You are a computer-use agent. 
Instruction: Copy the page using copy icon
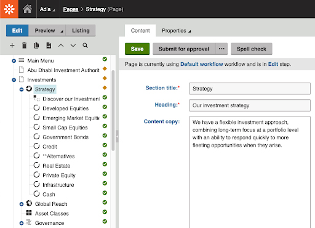[x=36, y=46]
